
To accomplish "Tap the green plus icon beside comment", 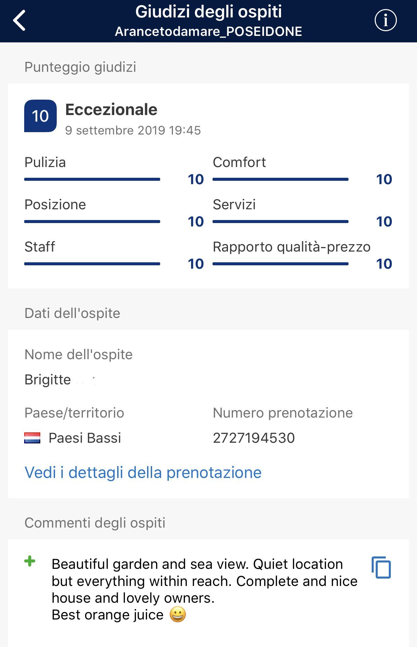I will (30, 561).
